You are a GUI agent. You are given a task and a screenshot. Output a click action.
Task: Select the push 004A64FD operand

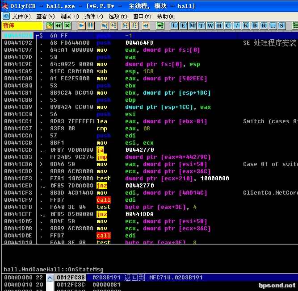click(139, 43)
